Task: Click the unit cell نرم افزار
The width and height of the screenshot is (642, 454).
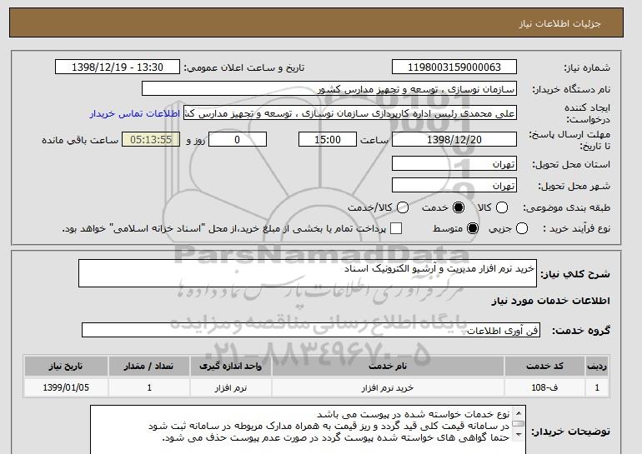Action: tap(230, 387)
